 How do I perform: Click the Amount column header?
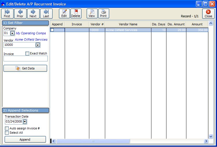click(x=197, y=24)
